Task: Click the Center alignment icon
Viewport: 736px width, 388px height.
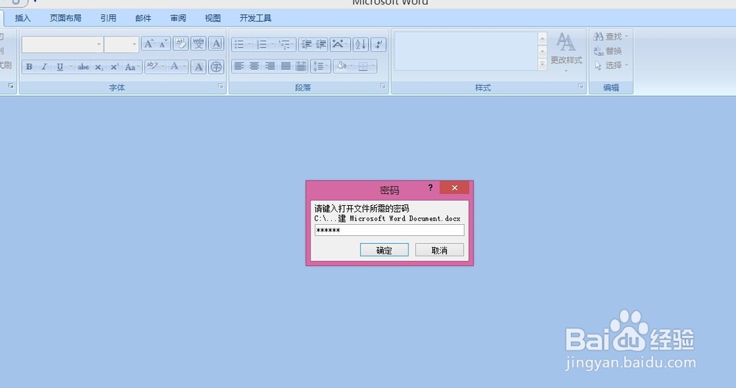Action: pyautogui.click(x=255, y=66)
